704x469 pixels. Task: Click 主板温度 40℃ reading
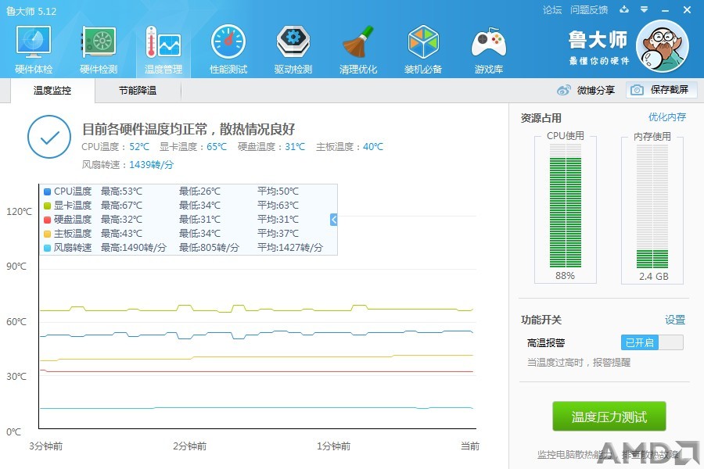pyautogui.click(x=350, y=147)
